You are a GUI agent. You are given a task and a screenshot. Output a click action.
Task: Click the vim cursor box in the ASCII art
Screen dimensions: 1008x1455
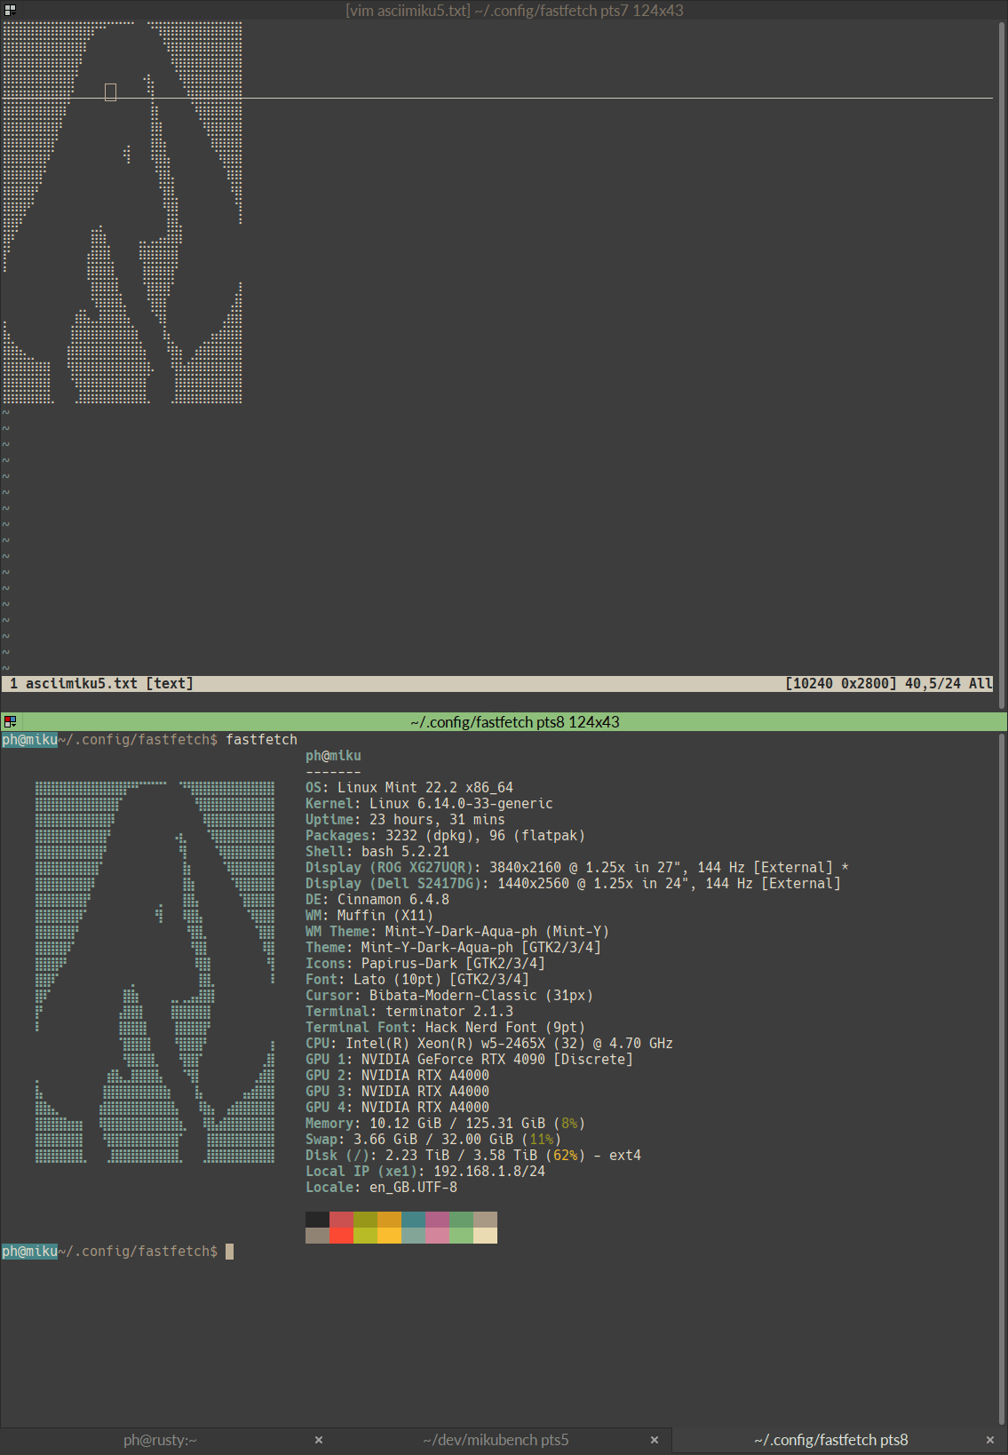pyautogui.click(x=110, y=91)
